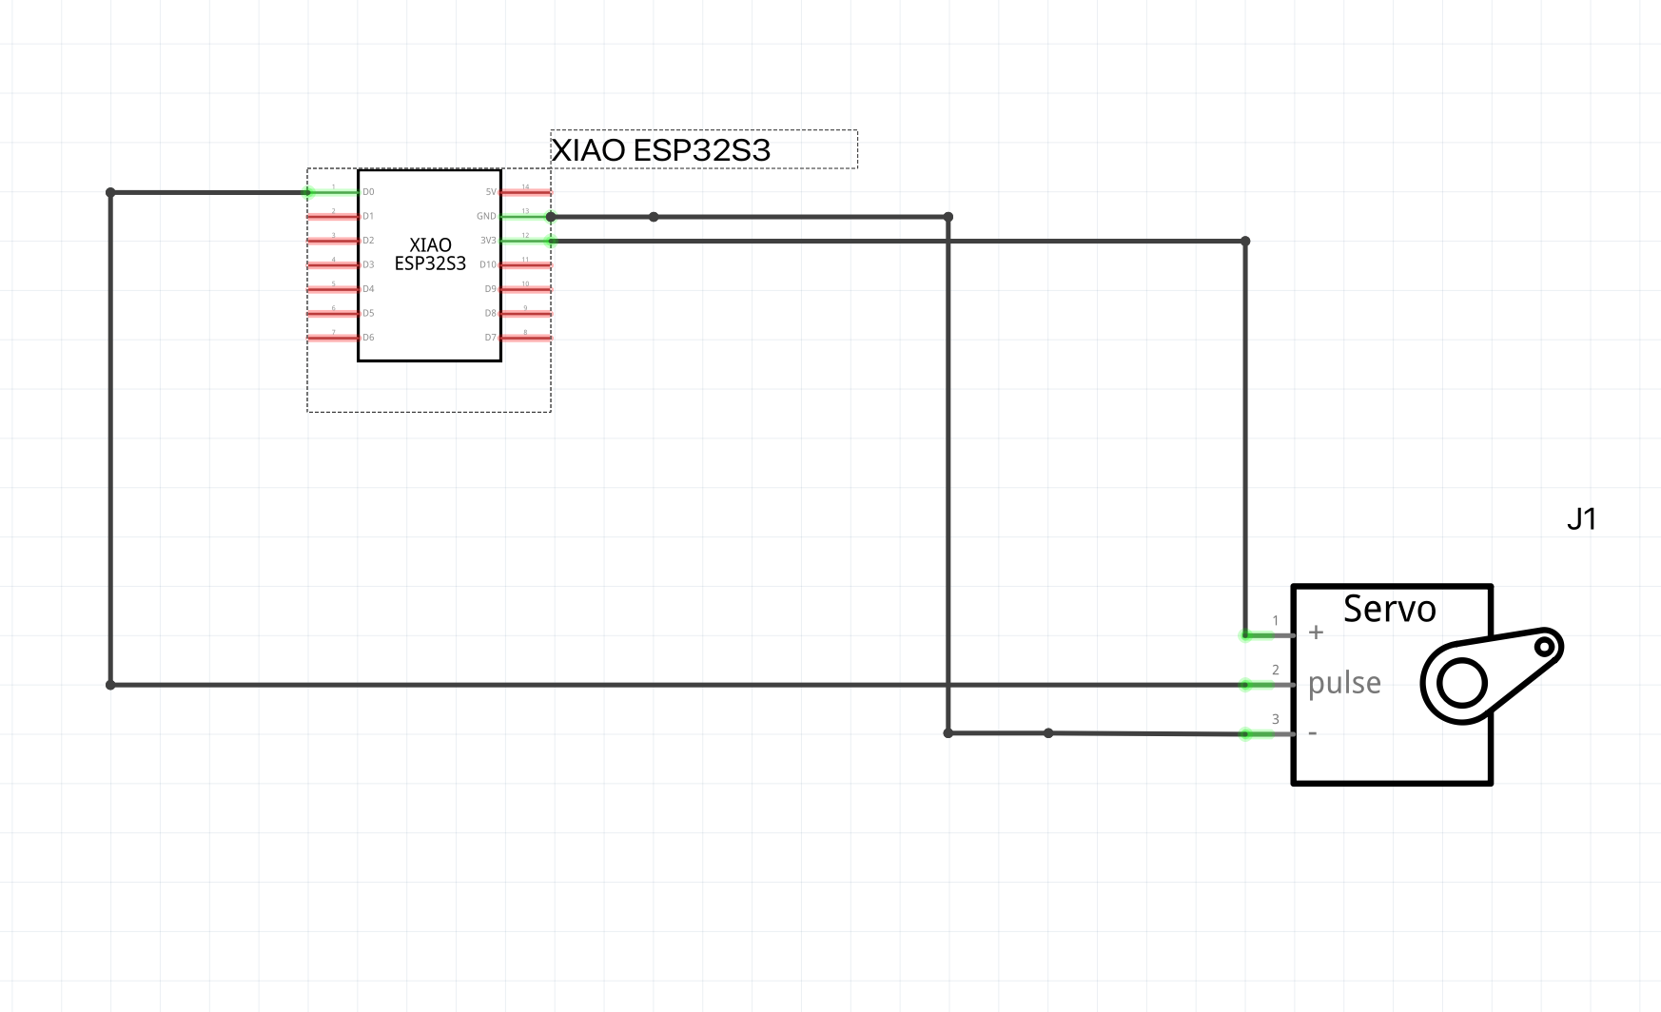Screen dimensions: 1661x1012
Task: Click the D6 pin on the XIAO chip
Action: click(x=333, y=338)
